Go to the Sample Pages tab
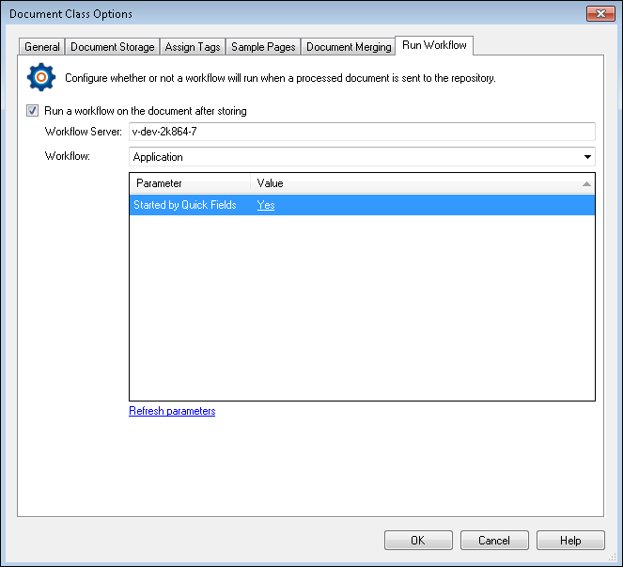 pyautogui.click(x=263, y=47)
